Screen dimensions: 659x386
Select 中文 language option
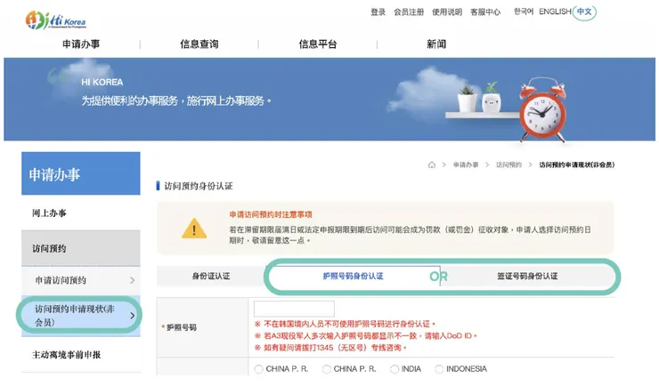584,12
